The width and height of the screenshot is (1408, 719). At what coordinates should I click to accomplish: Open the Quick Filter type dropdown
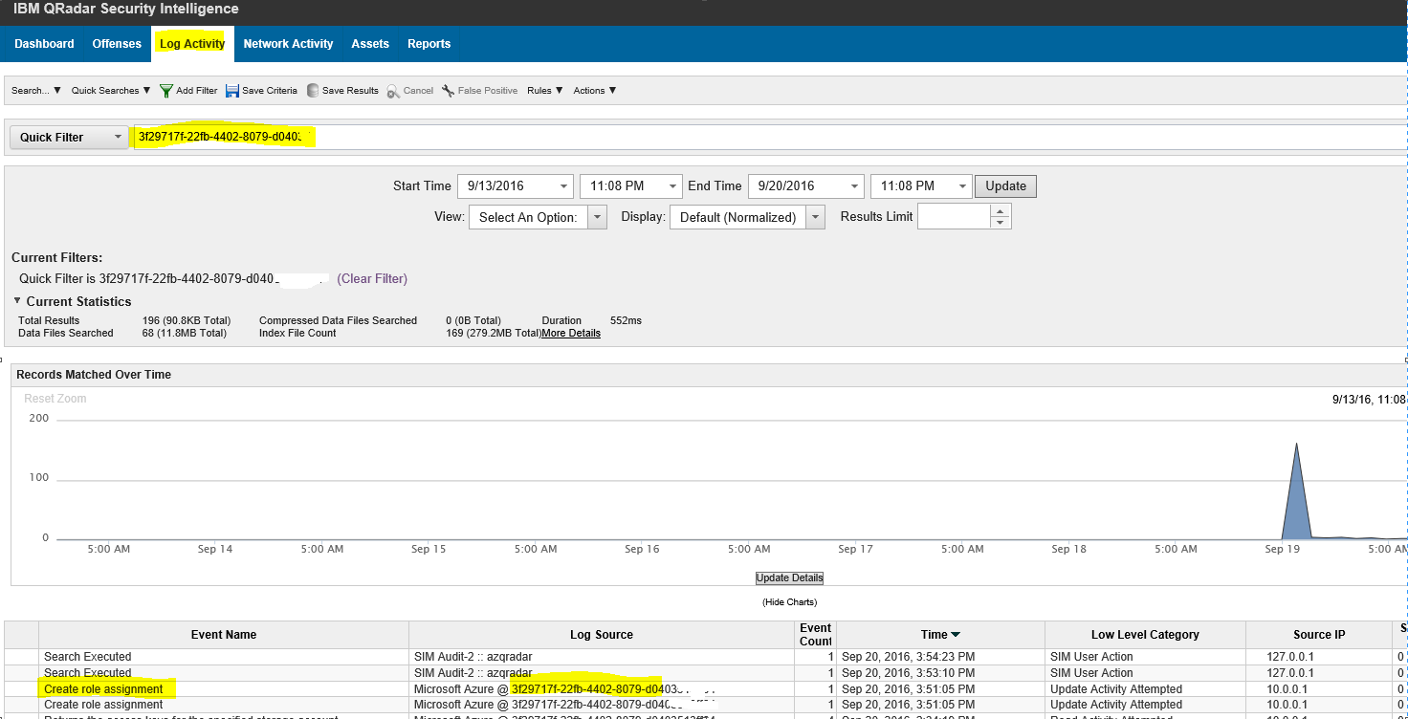pyautogui.click(x=70, y=137)
